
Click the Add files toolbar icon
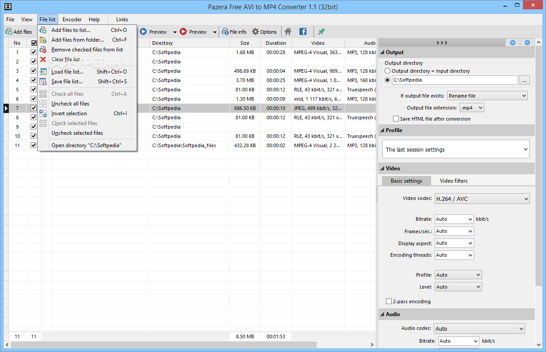tap(8, 32)
